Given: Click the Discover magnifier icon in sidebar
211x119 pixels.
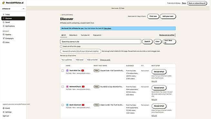Looking at the screenshot, I should pos(4,18).
